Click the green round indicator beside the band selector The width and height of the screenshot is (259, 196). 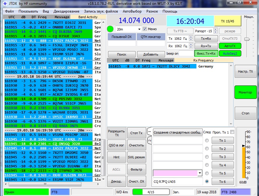pyautogui.click(x=110, y=29)
